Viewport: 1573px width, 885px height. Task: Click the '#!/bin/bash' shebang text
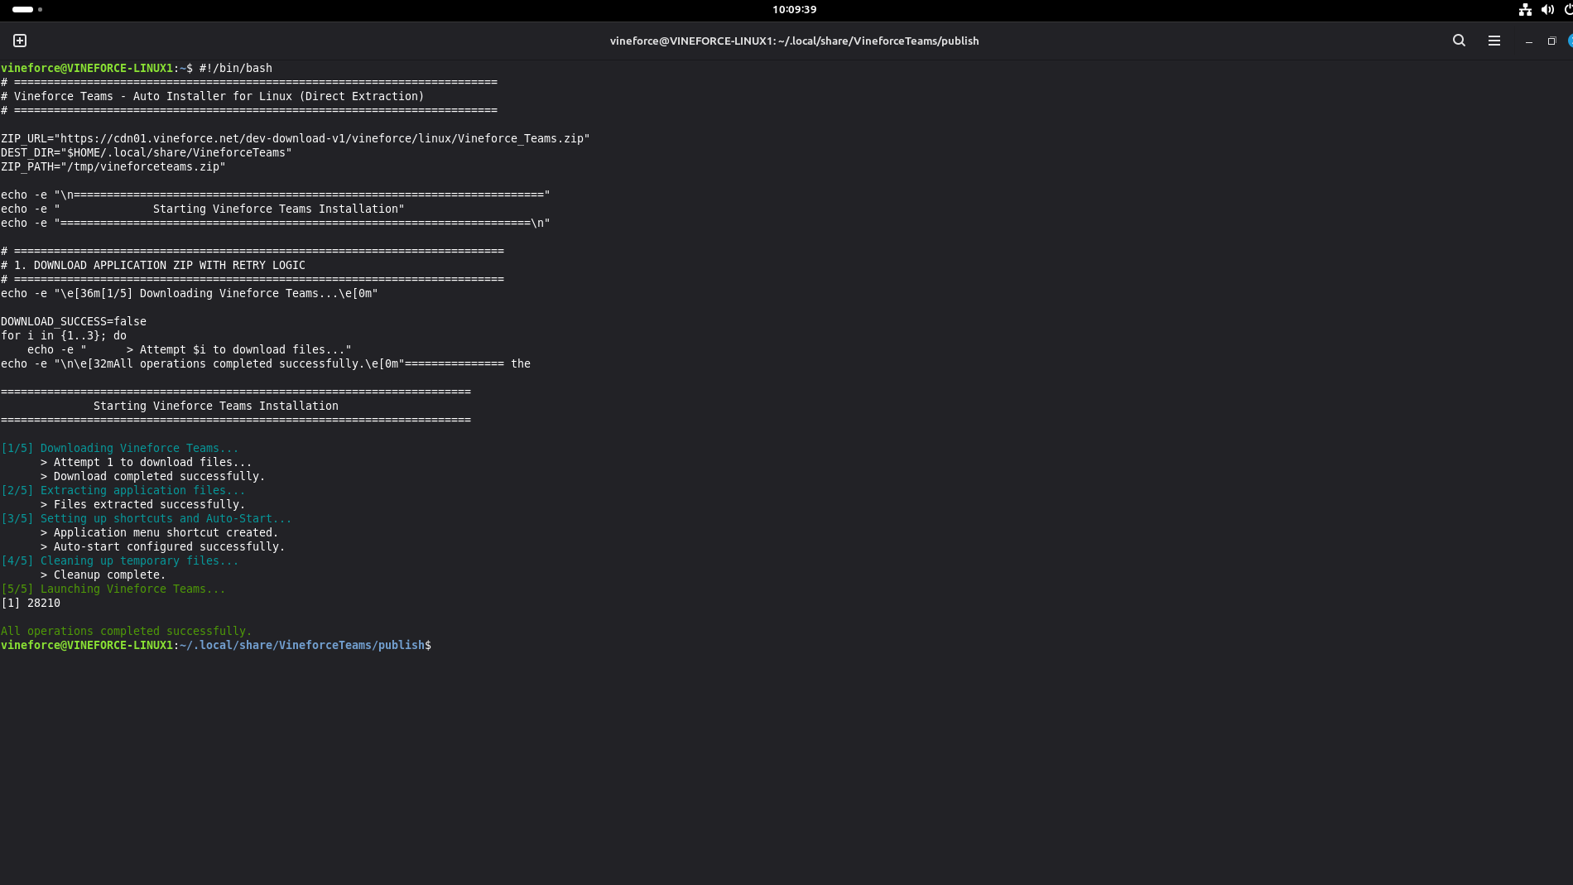[236, 68]
